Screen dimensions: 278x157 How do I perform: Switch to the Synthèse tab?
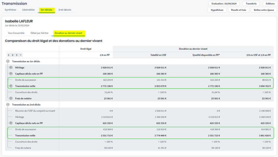tap(10, 10)
